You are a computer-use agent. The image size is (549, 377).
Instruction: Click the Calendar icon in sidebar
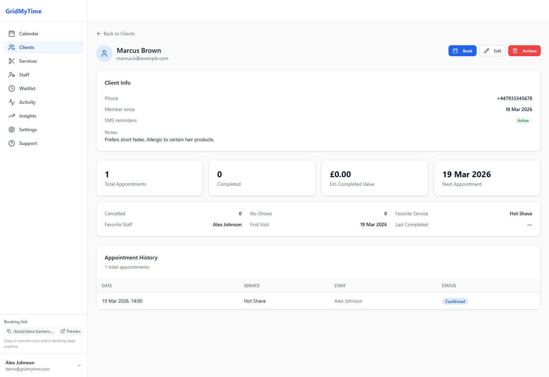[12, 34]
